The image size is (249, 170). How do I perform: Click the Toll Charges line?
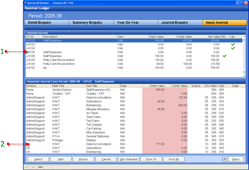coord(135,125)
